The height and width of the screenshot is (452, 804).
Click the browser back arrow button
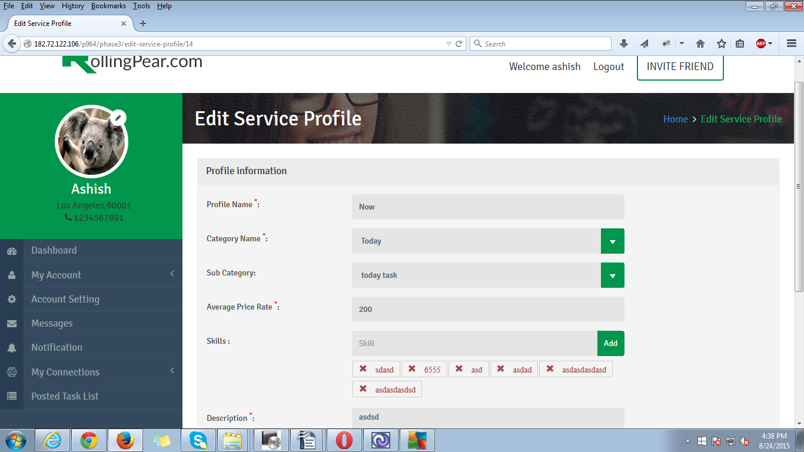12,44
